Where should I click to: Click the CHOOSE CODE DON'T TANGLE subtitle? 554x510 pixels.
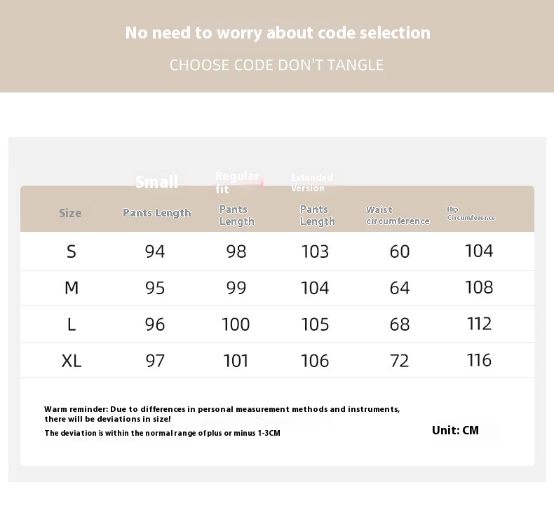click(x=276, y=65)
